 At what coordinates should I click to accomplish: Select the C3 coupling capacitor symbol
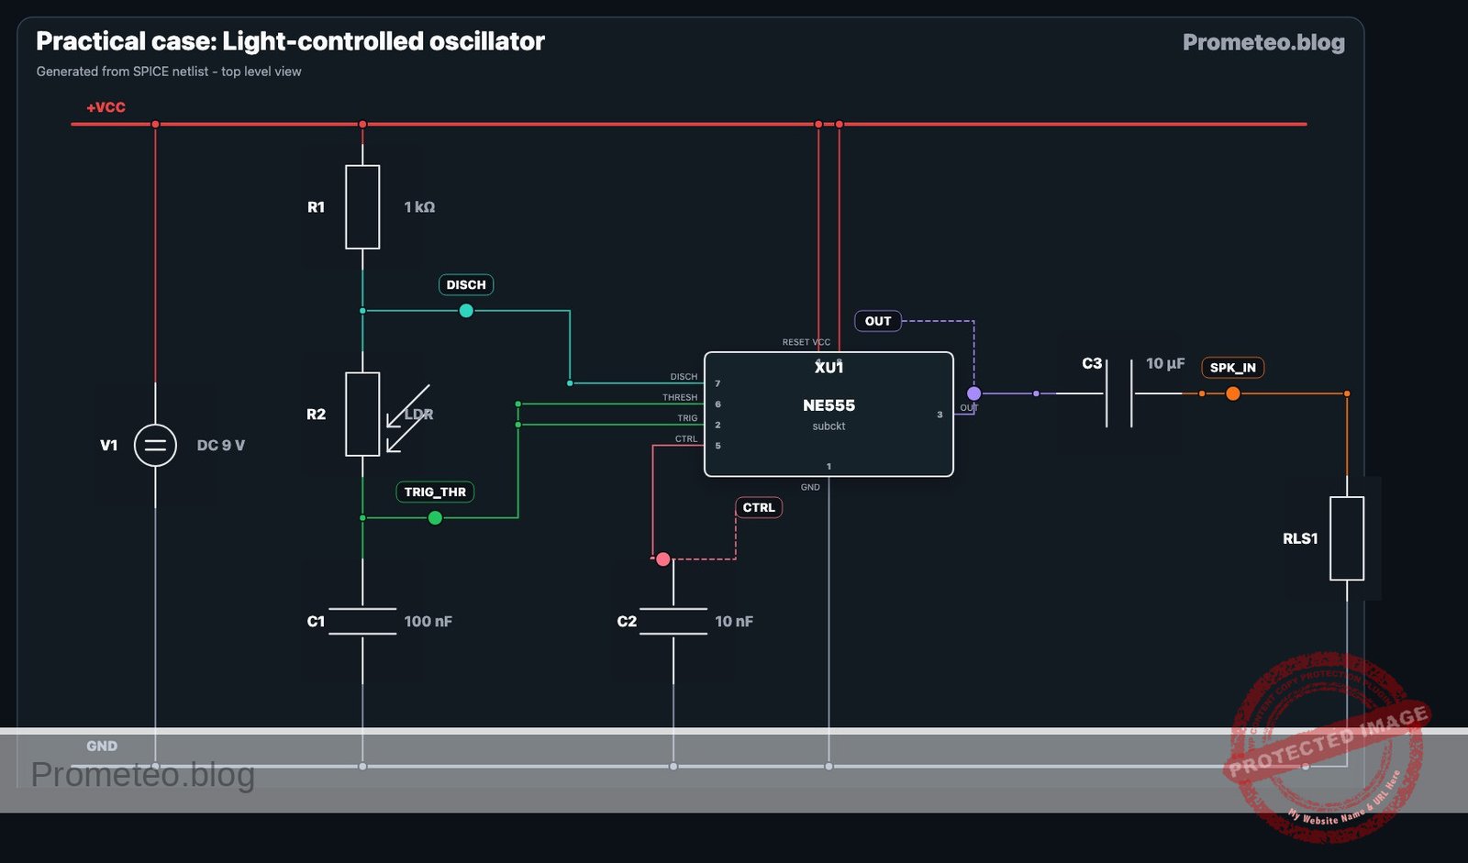(x=1119, y=393)
